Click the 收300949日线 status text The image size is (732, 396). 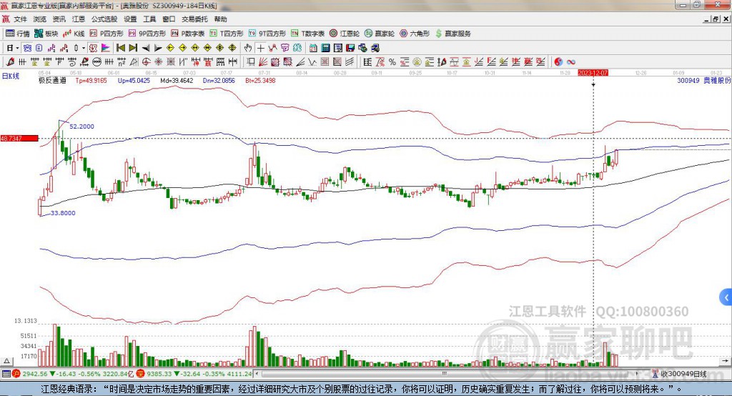(683, 374)
